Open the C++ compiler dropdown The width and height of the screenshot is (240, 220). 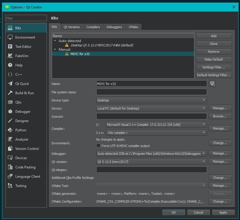pos(156,133)
